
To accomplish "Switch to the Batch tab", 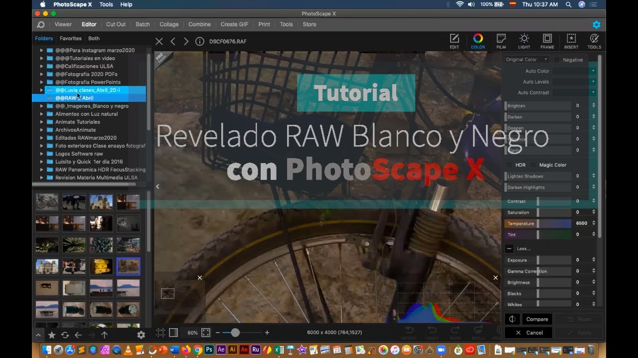I will click(x=143, y=24).
